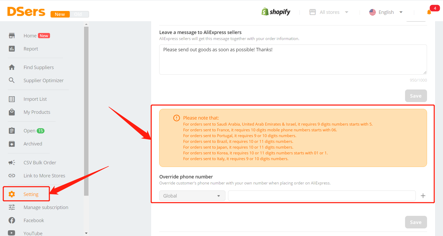Click the Find Suppliers house icon
This screenshot has width=443, height=236.
pos(12,67)
